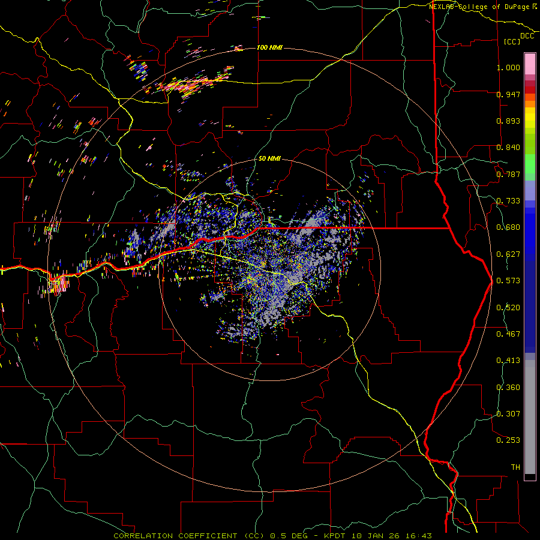This screenshot has width=540, height=540.
Task: Click the 16:43 timestamp
Action: coord(418,536)
